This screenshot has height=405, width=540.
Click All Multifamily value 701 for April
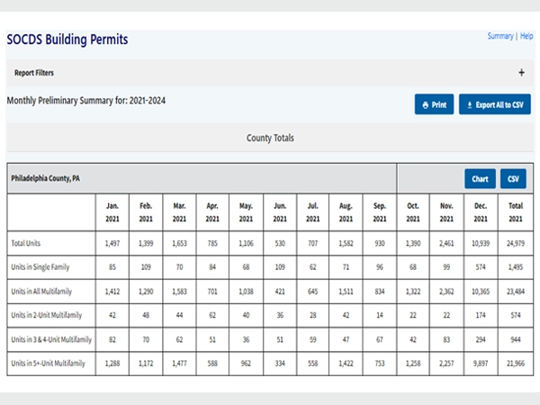pyautogui.click(x=212, y=292)
